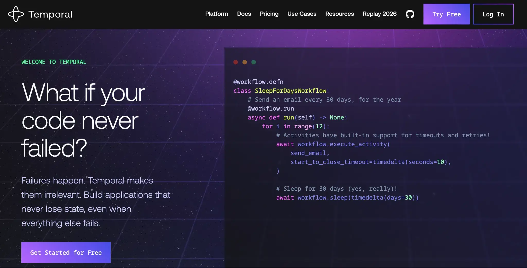
Task: Click the Log In button
Action: [x=493, y=14]
